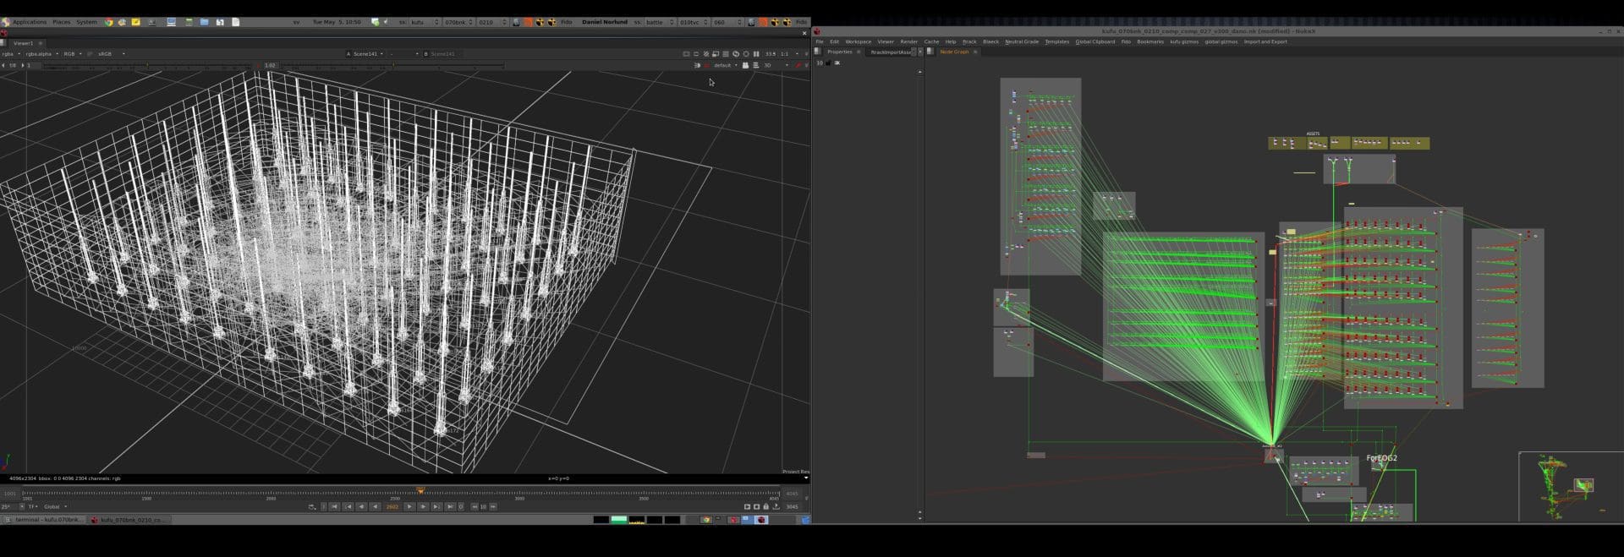Toggle the viewer pause updating icon
Viewport: 1624px width, 557px height.
756,53
